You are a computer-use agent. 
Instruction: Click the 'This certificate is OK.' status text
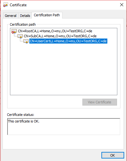pos(24,121)
